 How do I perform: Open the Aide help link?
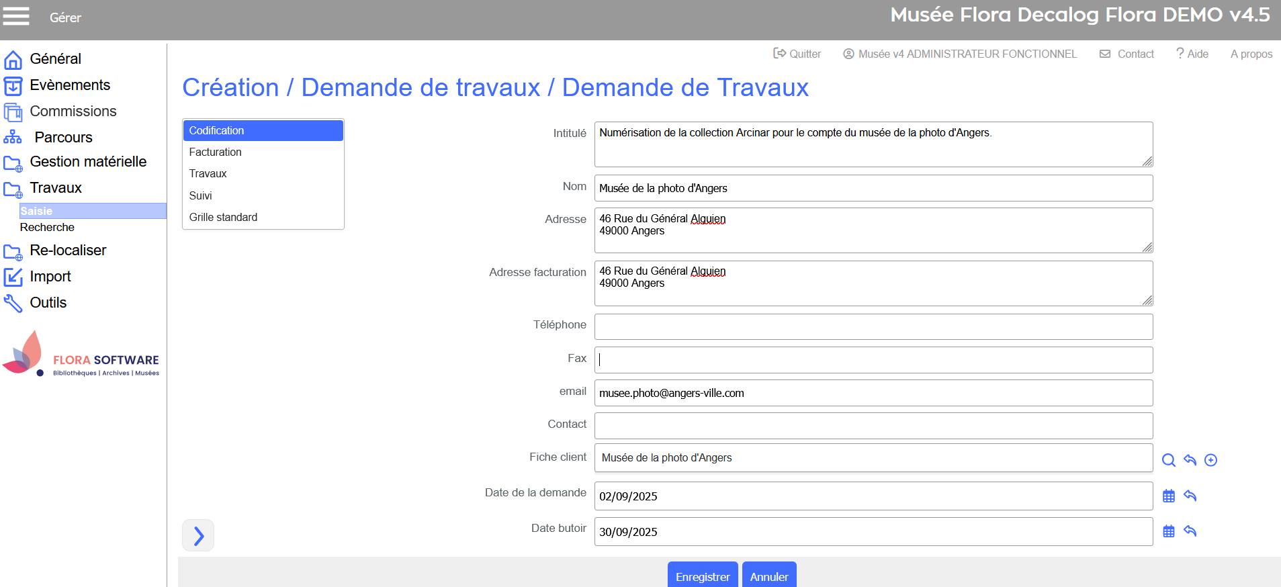pyautogui.click(x=1192, y=54)
